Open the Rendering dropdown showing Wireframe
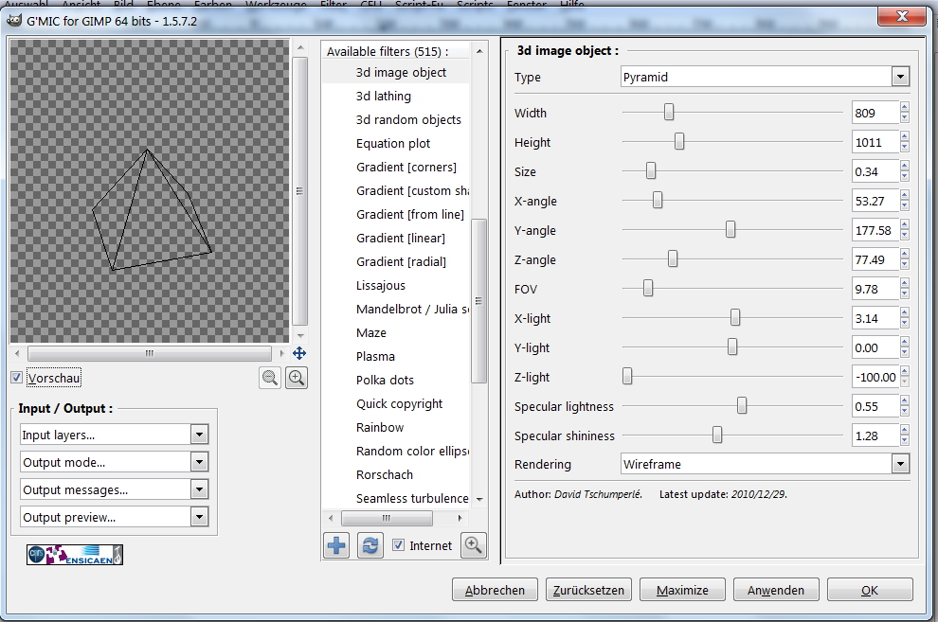Image resolution: width=938 pixels, height=622 pixels. (x=766, y=464)
